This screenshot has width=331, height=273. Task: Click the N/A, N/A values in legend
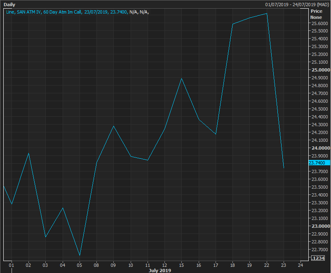tap(139, 12)
